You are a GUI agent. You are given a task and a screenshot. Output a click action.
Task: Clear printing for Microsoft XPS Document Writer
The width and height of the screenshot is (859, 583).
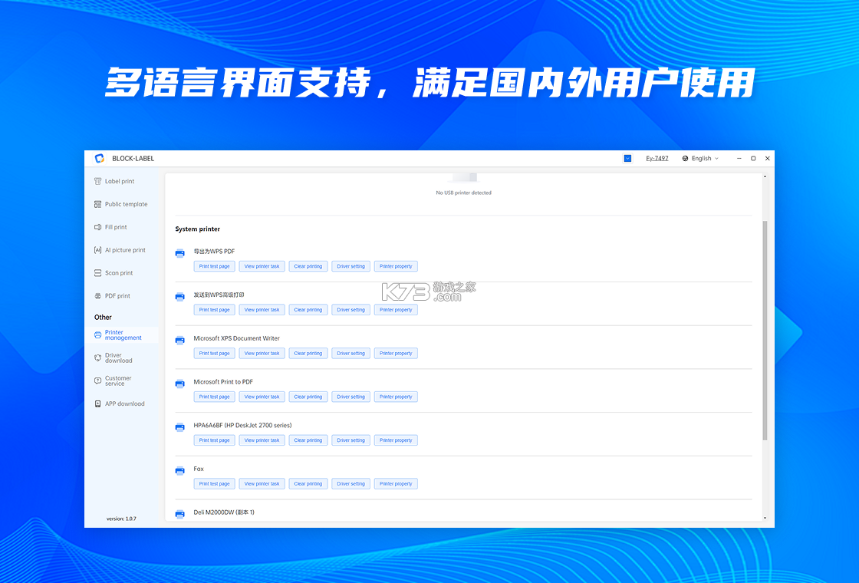click(308, 354)
